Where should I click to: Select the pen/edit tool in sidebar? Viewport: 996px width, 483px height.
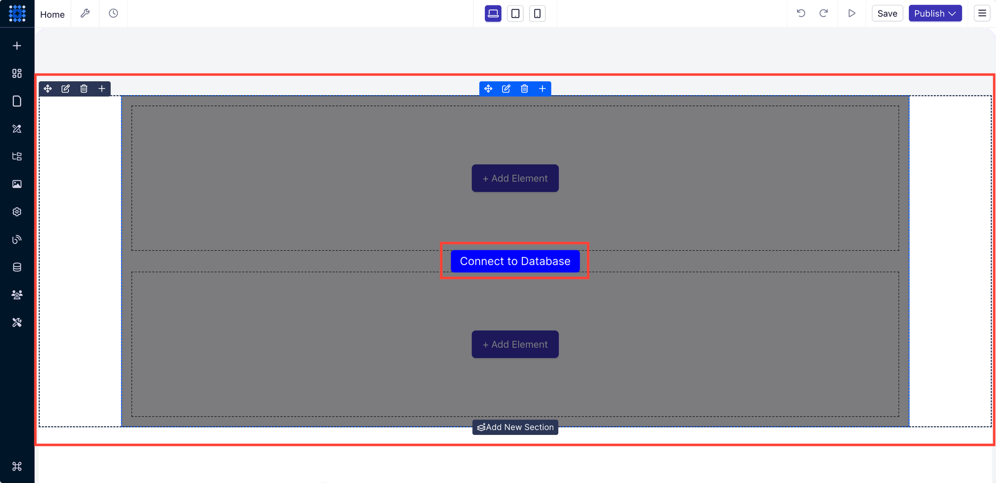tap(17, 128)
